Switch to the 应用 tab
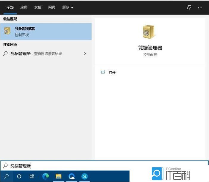 coord(24,7)
